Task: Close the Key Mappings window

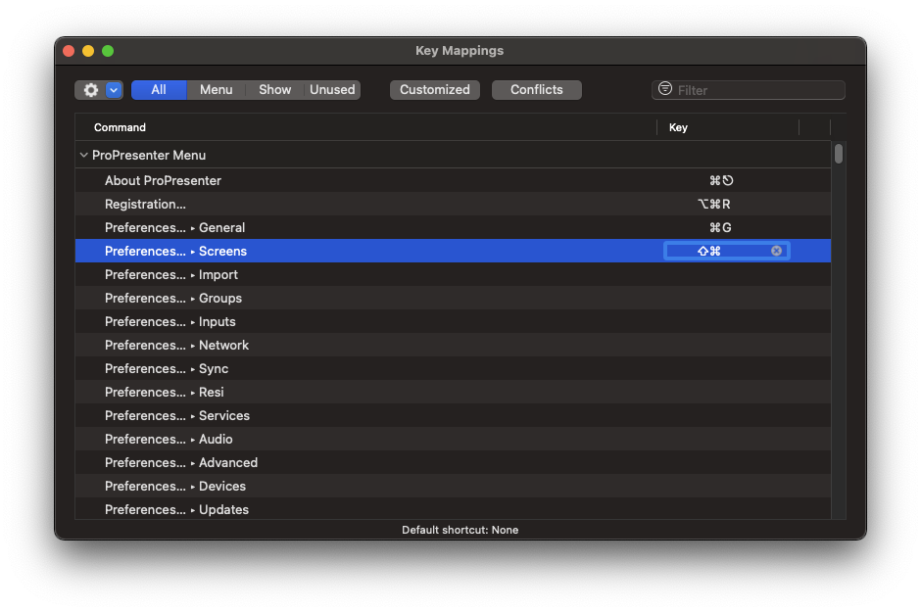Action: 69,51
